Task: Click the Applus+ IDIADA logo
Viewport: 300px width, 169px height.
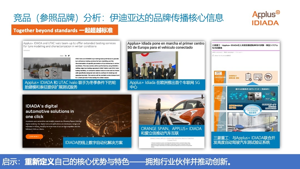Action: (266, 18)
